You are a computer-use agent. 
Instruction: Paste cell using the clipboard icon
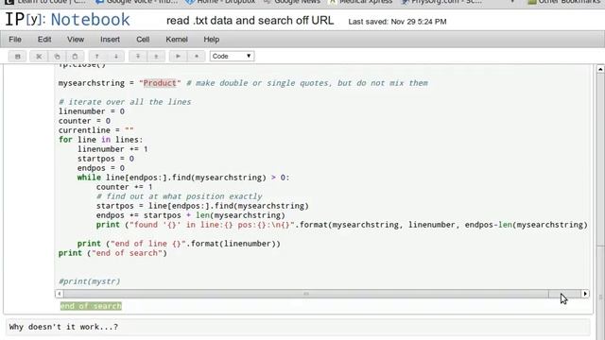[75, 57]
